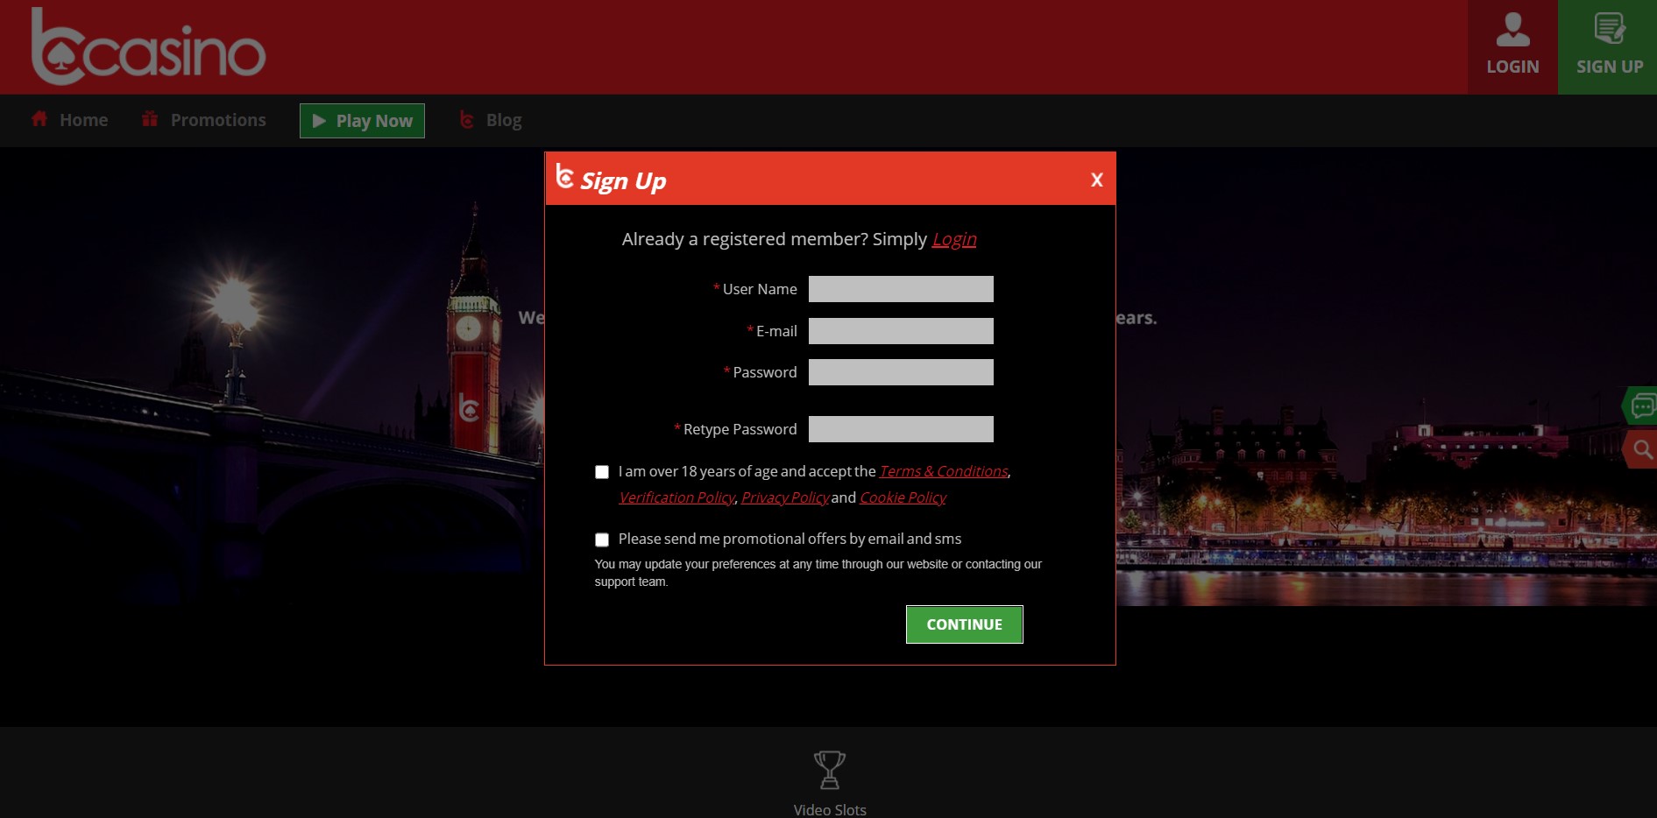
Task: Open the Blog menu item
Action: pos(503,120)
